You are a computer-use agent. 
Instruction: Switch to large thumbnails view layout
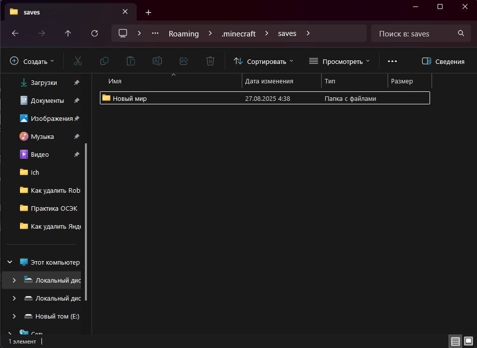pyautogui.click(x=468, y=342)
